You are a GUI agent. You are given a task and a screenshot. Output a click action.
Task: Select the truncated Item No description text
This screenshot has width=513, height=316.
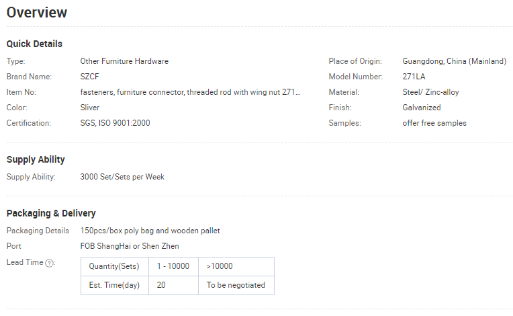190,92
